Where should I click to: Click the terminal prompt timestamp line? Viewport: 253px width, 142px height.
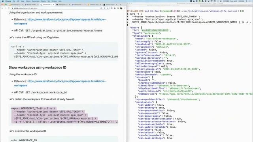tap(185, 11)
